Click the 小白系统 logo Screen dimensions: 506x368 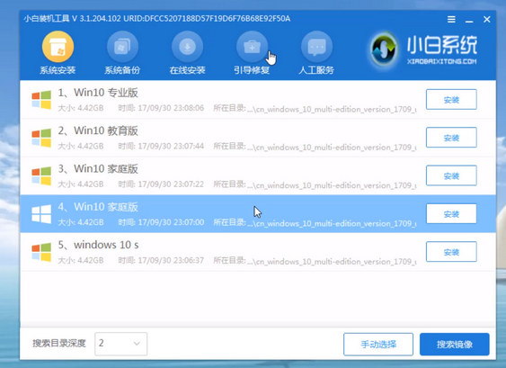click(423, 50)
